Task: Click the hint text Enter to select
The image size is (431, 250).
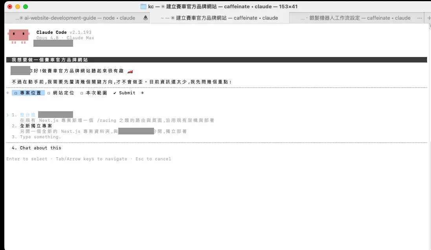Action: (27, 159)
